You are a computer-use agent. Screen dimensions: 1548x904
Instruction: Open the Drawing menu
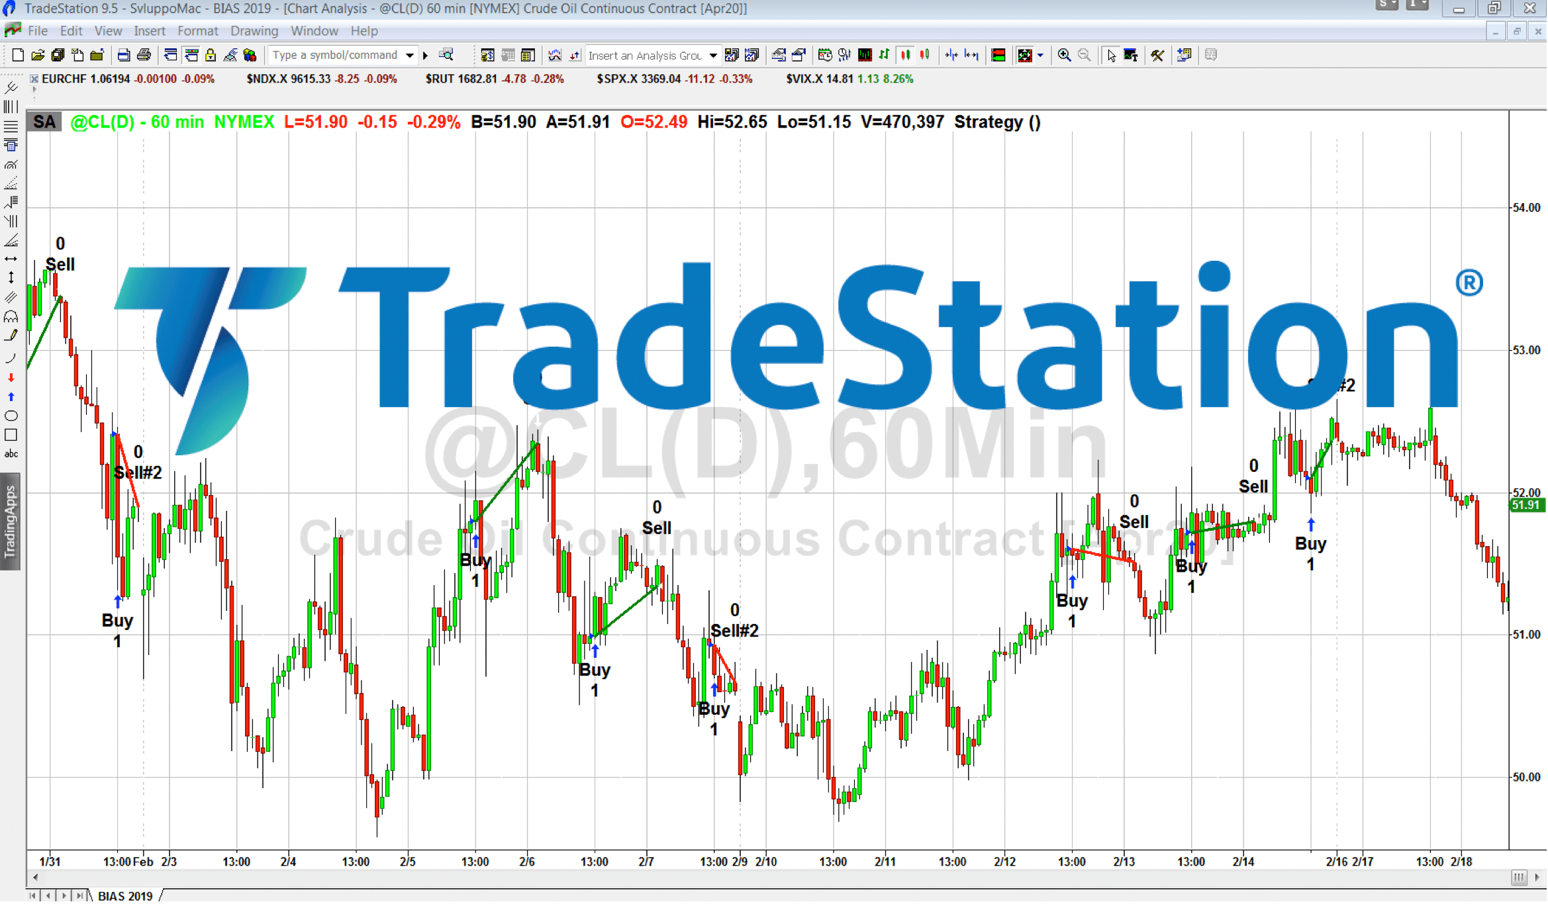(x=254, y=31)
